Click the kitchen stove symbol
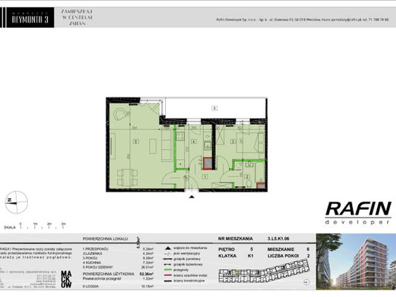Image resolution: width=396 pixels, height=297 pixels. pyautogui.click(x=180, y=136)
